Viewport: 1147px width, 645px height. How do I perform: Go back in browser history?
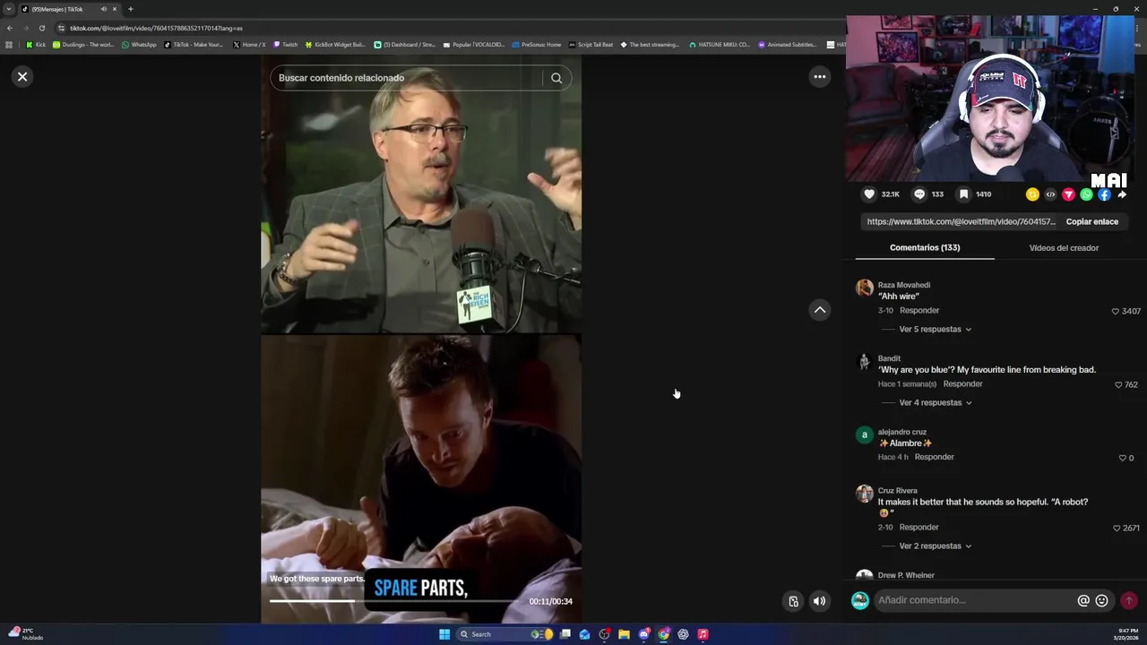pyautogui.click(x=10, y=28)
